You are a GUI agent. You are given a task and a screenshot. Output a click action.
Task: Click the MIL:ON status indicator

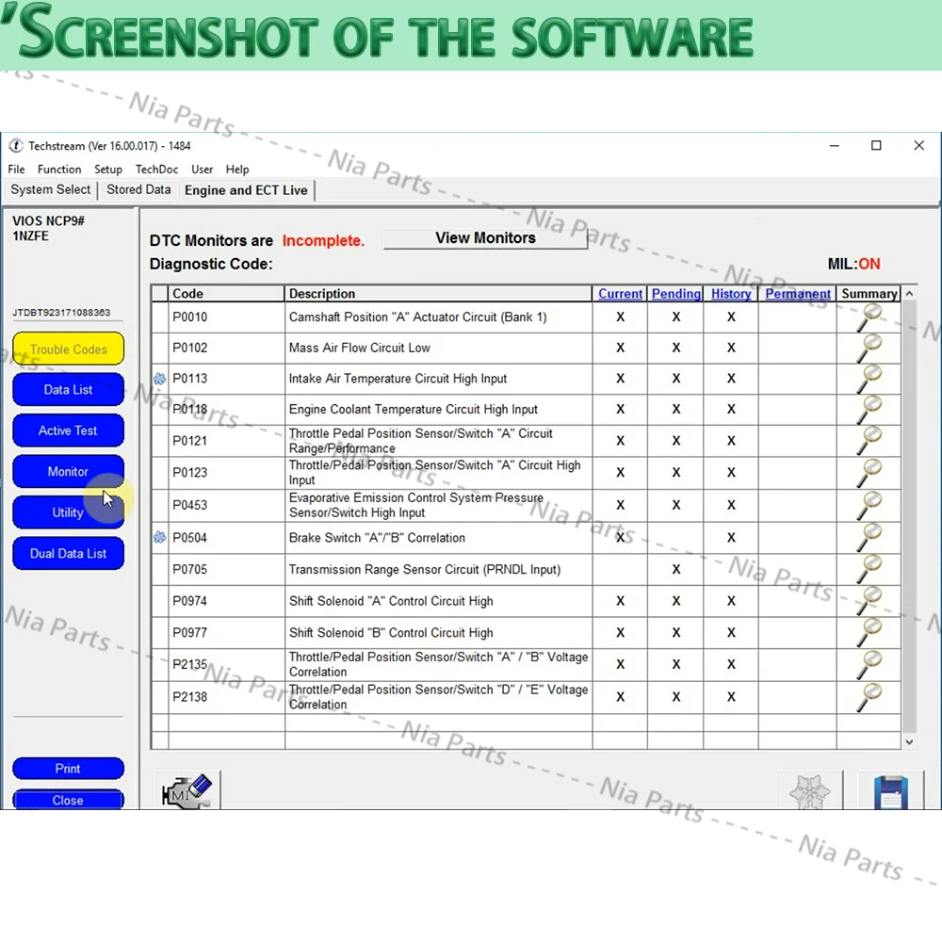point(853,264)
